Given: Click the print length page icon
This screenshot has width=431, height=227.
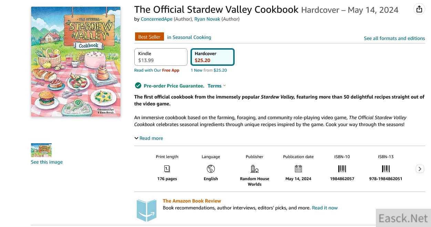Looking at the screenshot, I should 167,169.
